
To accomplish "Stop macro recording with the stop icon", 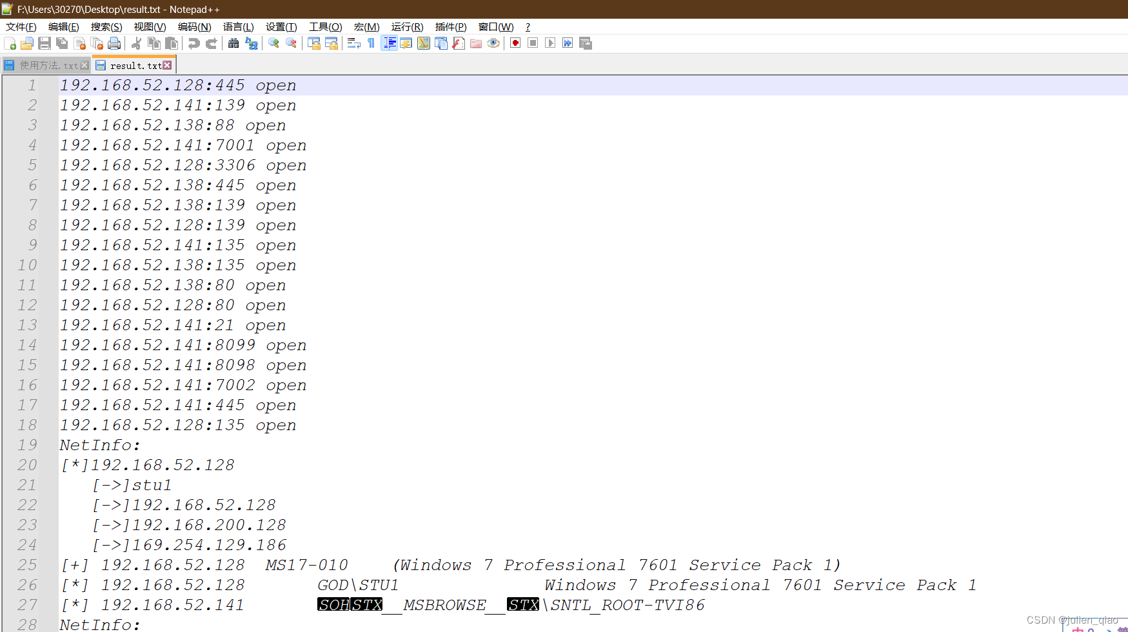I will [x=533, y=43].
